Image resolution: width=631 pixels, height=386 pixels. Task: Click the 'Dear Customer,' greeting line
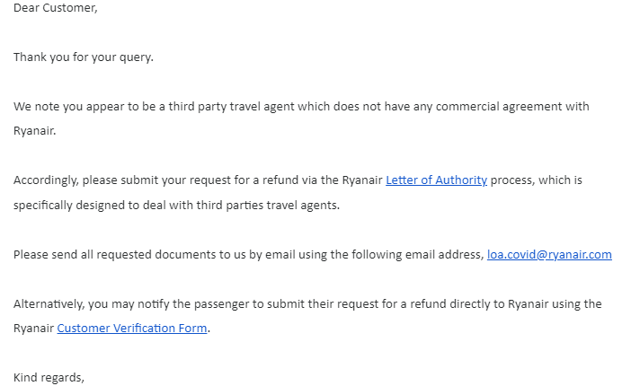56,8
